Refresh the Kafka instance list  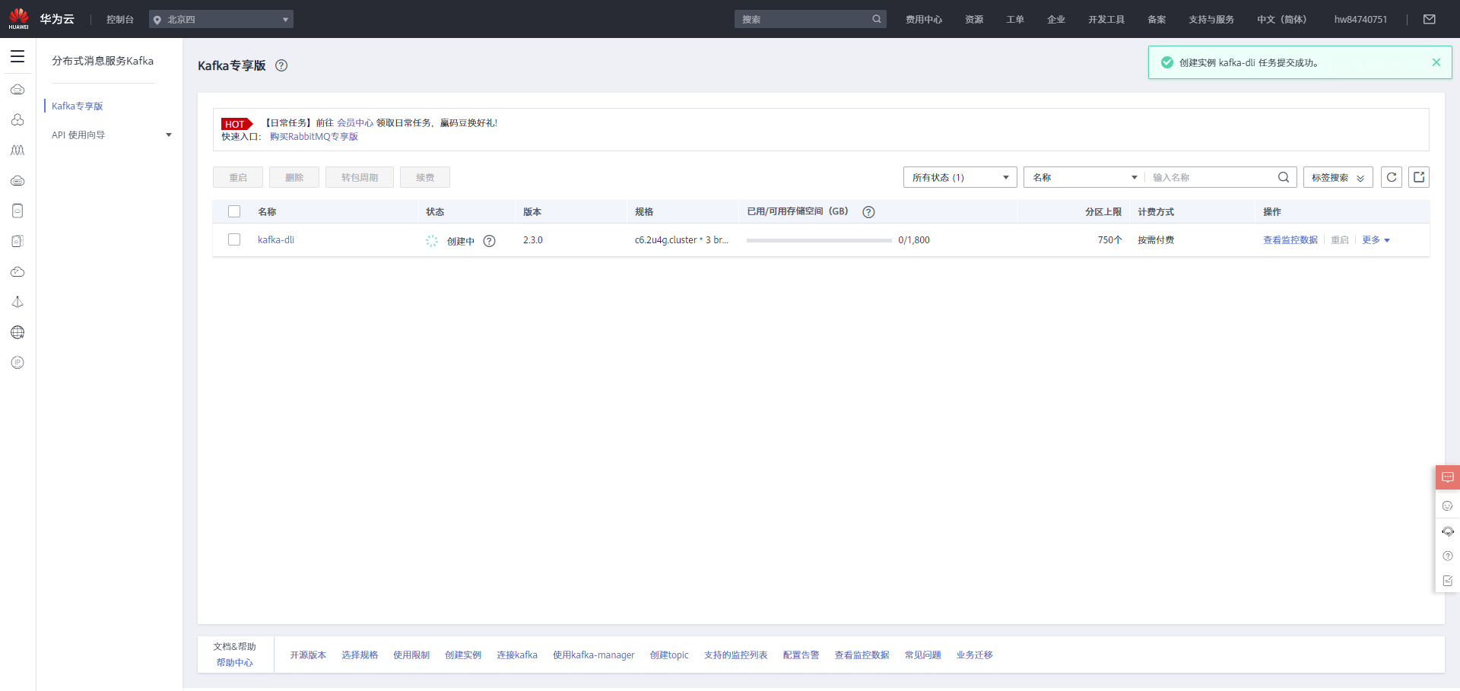coord(1392,177)
